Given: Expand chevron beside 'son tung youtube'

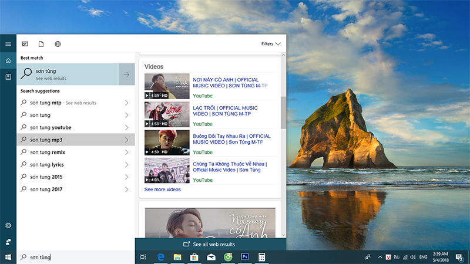Looking at the screenshot, I should point(126,127).
